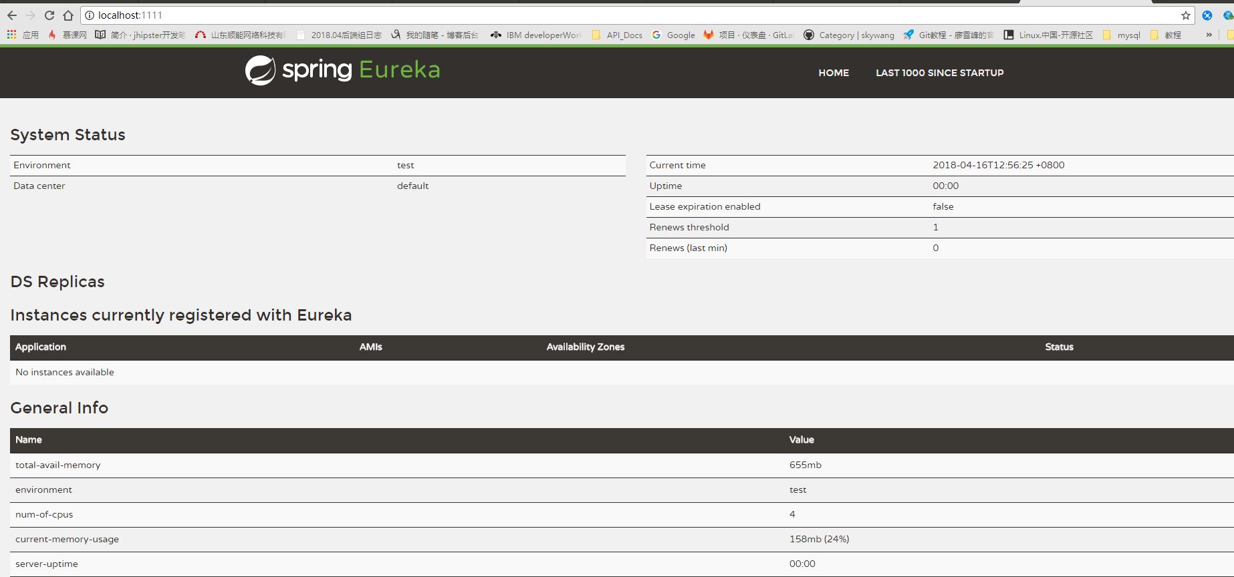Go to the browser home page icon
The image size is (1234, 577).
(68, 15)
